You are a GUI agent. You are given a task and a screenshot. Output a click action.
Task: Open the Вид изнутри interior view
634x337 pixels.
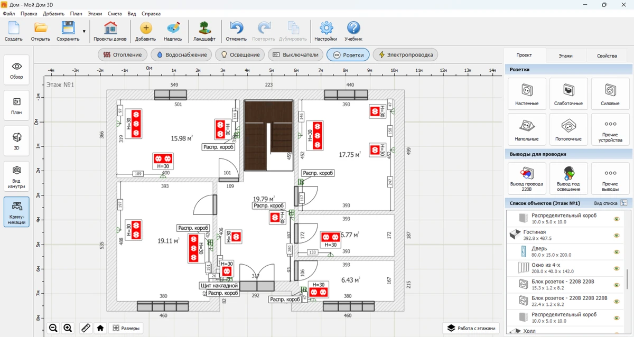tap(16, 176)
